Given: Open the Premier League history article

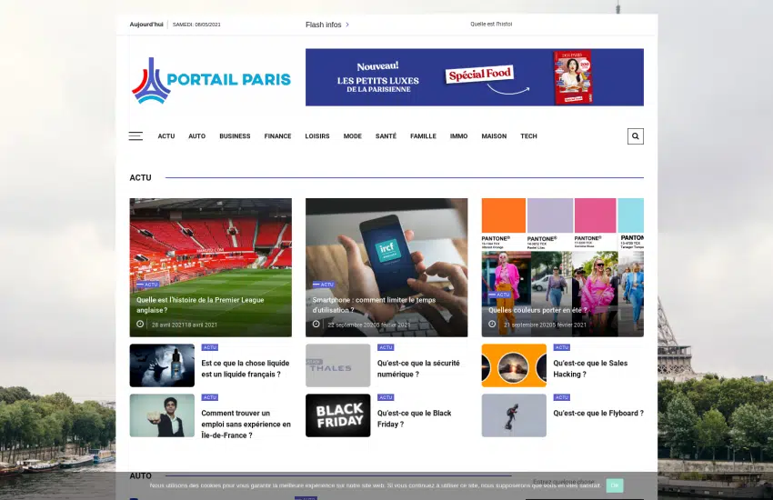Looking at the screenshot, I should point(200,305).
